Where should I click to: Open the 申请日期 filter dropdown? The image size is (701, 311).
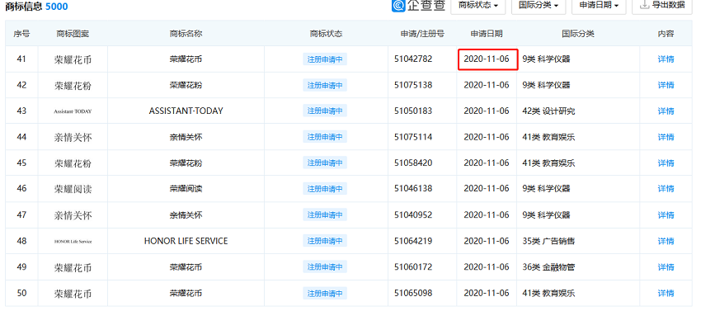[599, 6]
